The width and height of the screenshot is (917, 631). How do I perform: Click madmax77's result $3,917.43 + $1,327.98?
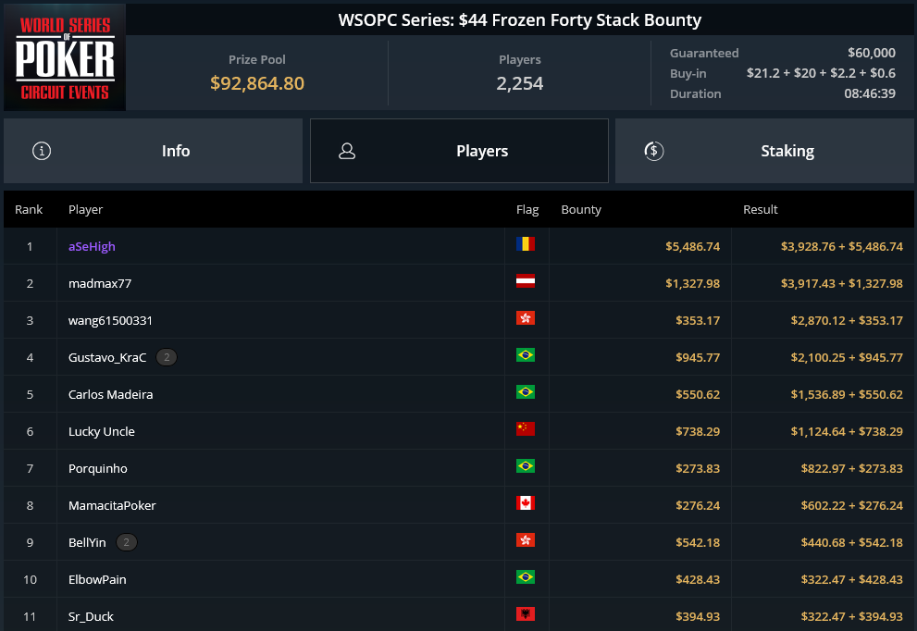842,284
